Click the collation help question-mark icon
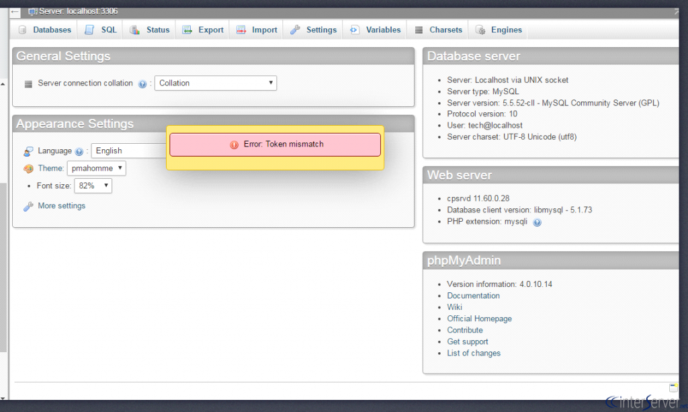688x412 pixels. (x=142, y=84)
